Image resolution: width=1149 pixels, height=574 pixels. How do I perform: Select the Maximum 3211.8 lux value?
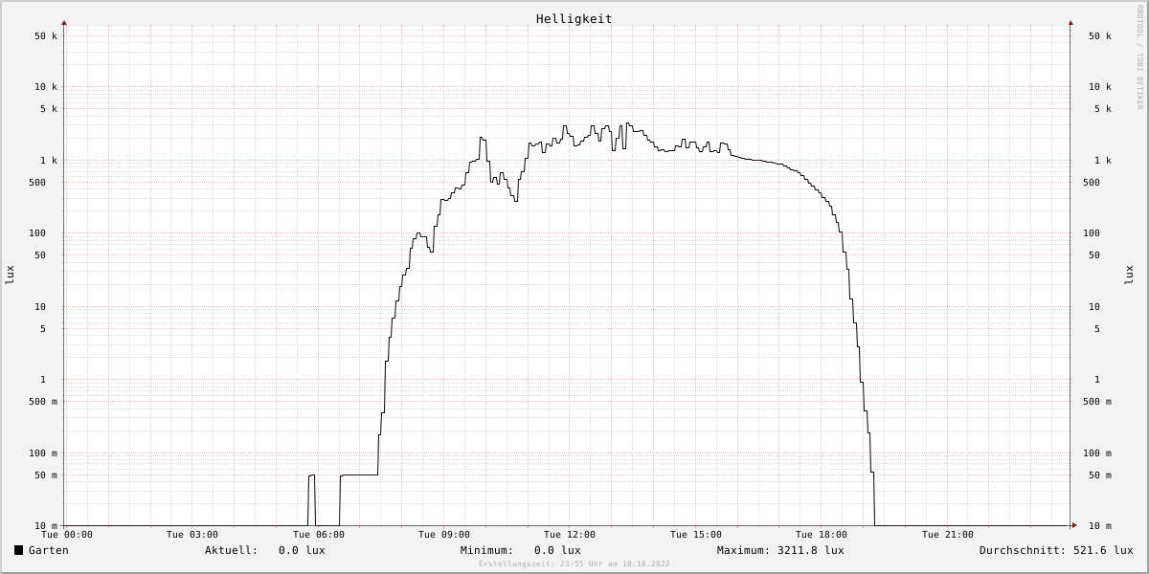780,550
